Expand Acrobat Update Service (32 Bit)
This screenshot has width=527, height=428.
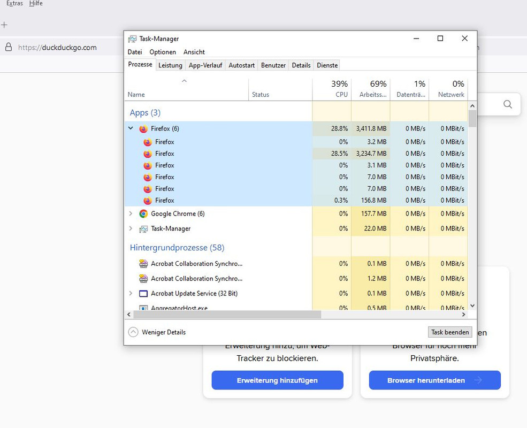pos(131,293)
